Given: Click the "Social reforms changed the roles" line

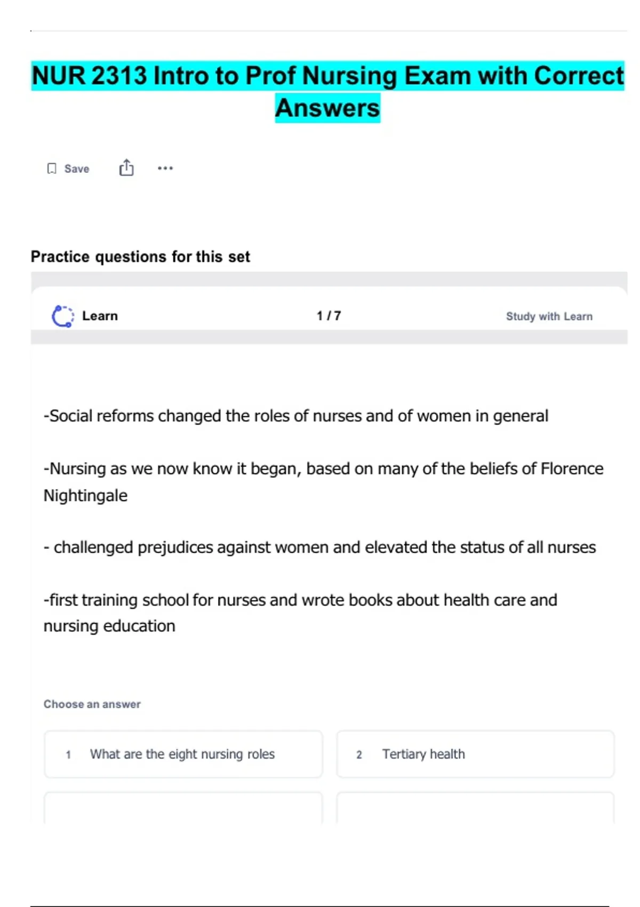Looking at the screenshot, I should pyautogui.click(x=296, y=416).
